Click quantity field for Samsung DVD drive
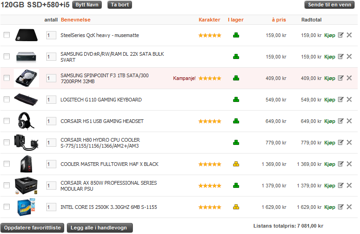The height and width of the screenshot is (234, 360). click(51, 57)
